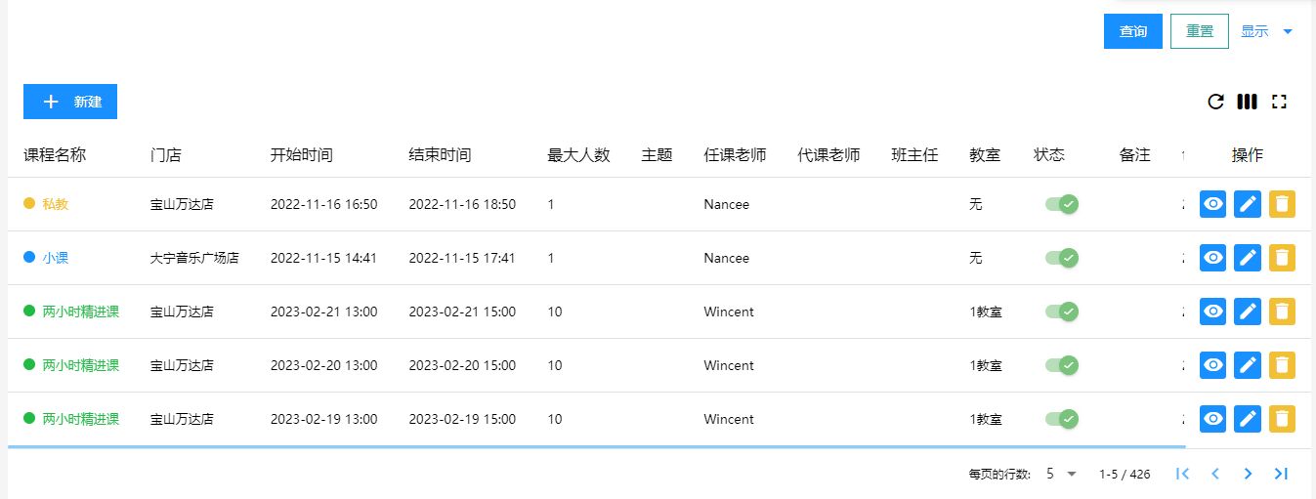Sort by 开始时间 column header
Viewport: 1316px width, 499px height.
pyautogui.click(x=301, y=155)
